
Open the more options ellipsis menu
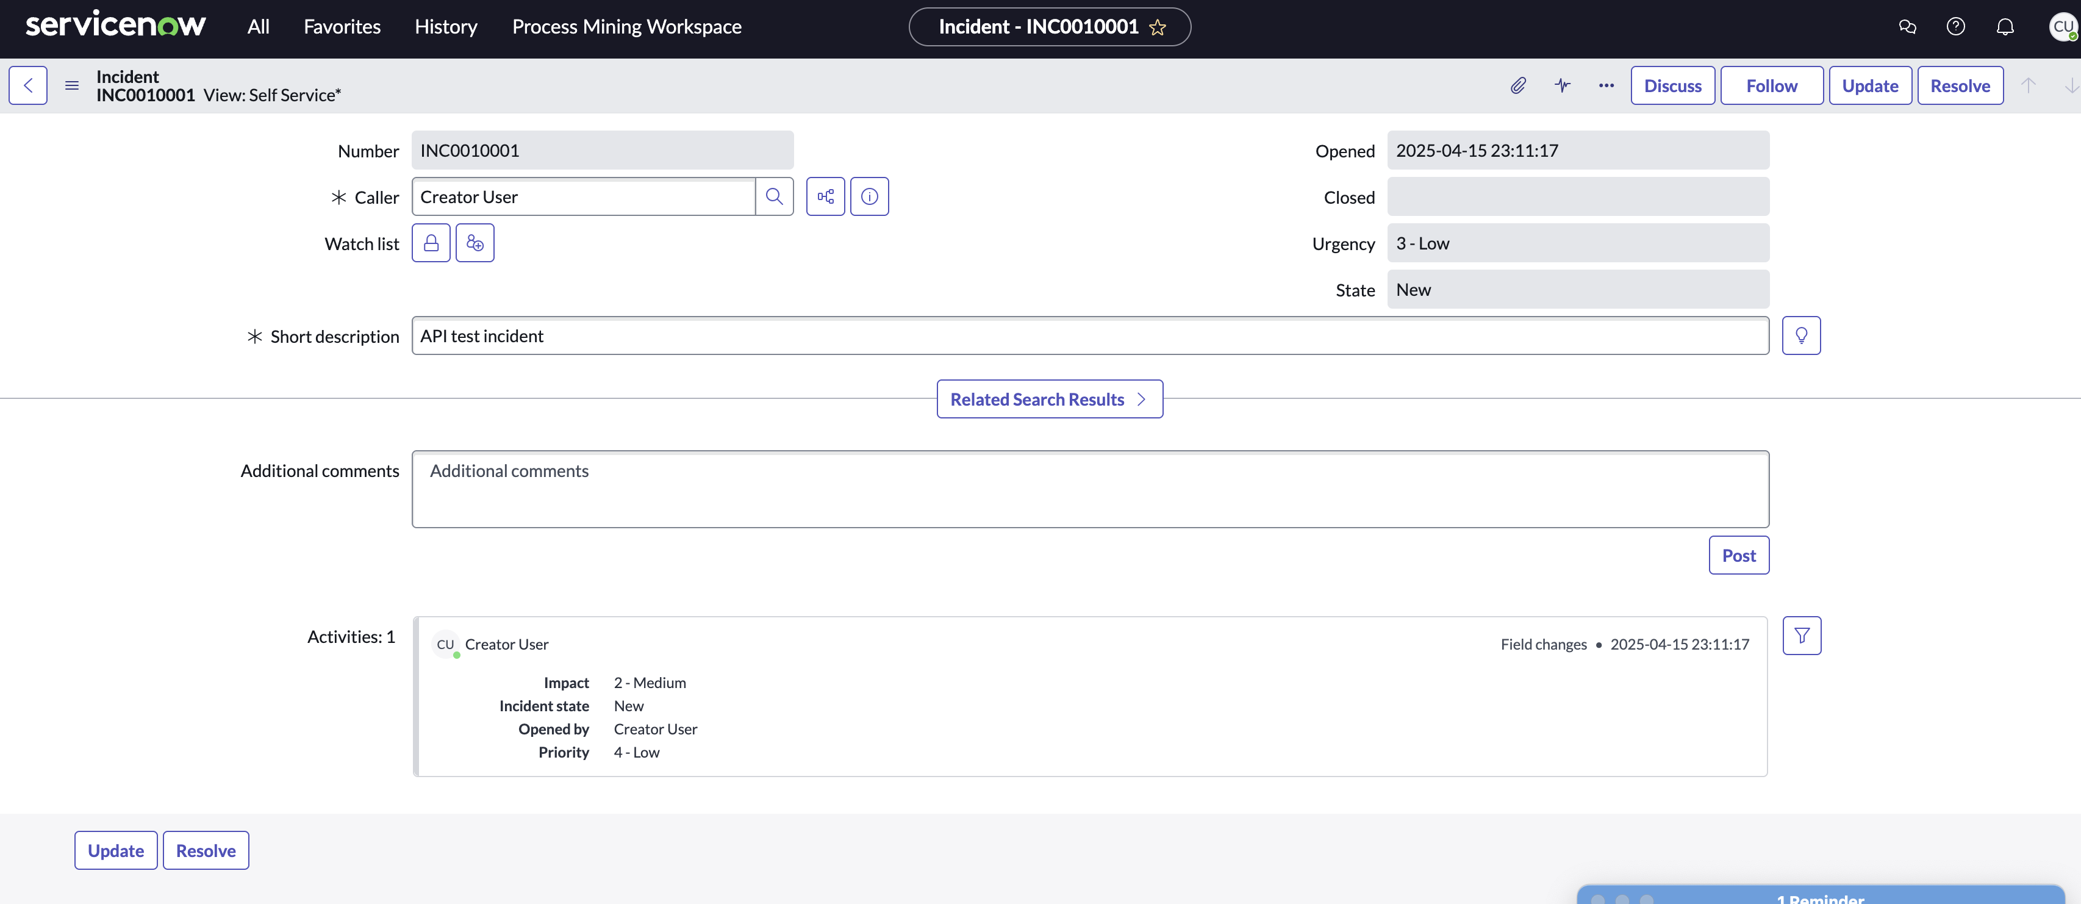click(1606, 85)
